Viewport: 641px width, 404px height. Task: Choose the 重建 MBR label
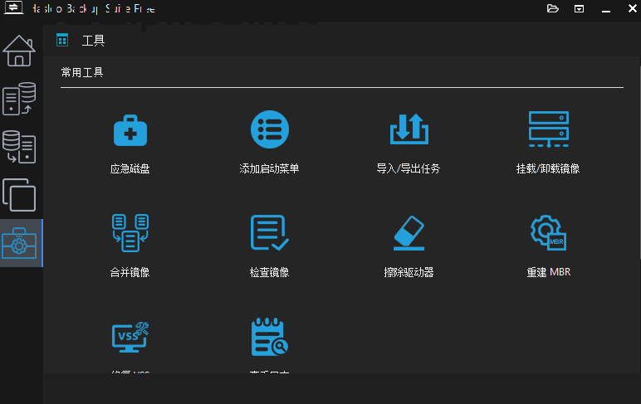[x=547, y=272]
